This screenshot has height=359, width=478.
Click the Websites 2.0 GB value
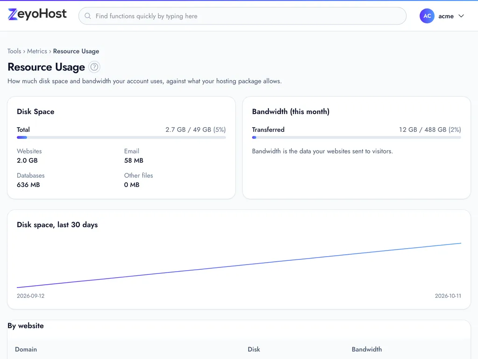click(x=27, y=160)
